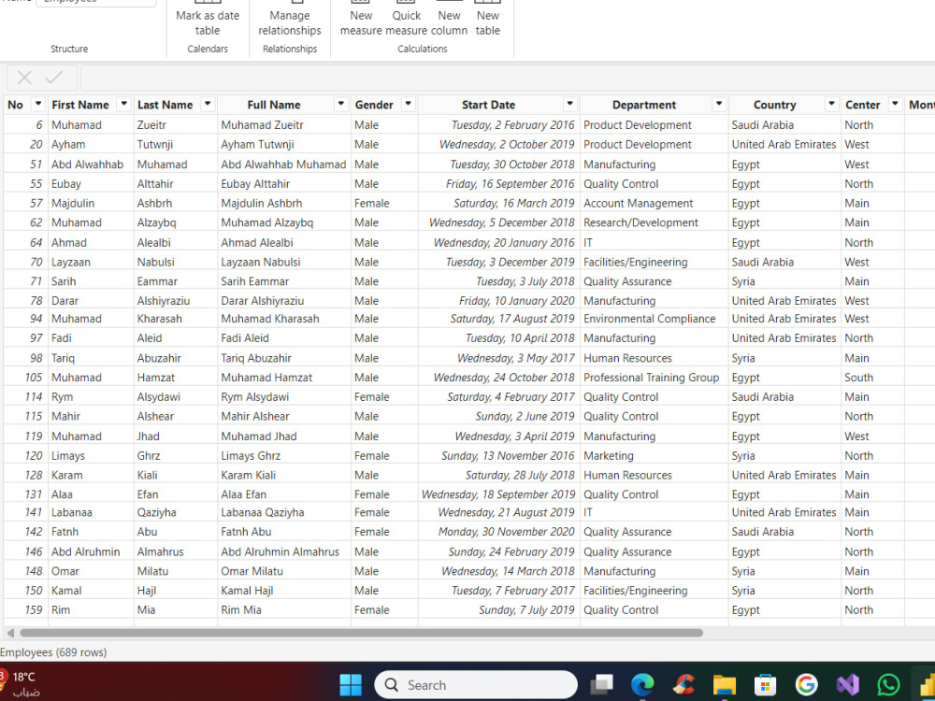The image size is (935, 701).
Task: Open the Last Name column filter dropdown
Action: [x=207, y=104]
